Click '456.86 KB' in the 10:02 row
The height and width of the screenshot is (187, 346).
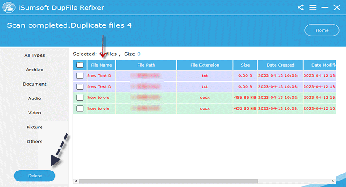tap(245, 98)
